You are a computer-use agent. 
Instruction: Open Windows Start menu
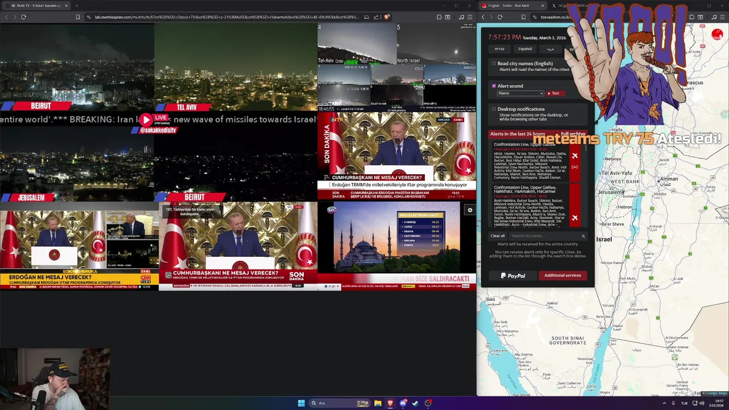301,403
